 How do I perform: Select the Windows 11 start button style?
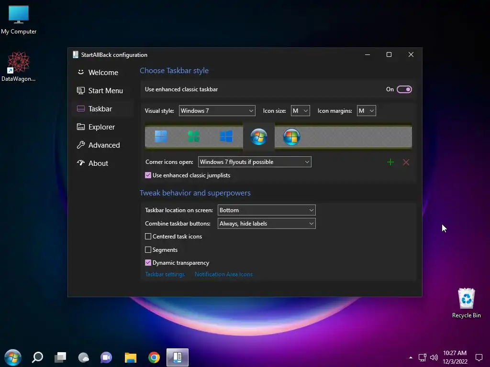click(161, 136)
